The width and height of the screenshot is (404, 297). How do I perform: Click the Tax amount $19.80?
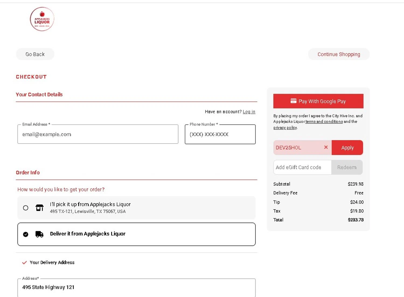click(x=357, y=211)
